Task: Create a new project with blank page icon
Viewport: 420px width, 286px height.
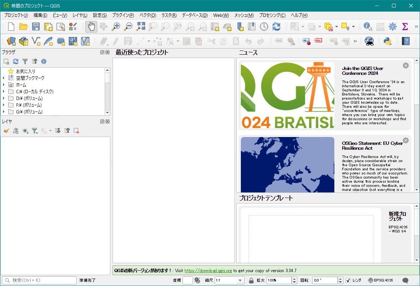Action: (11, 27)
